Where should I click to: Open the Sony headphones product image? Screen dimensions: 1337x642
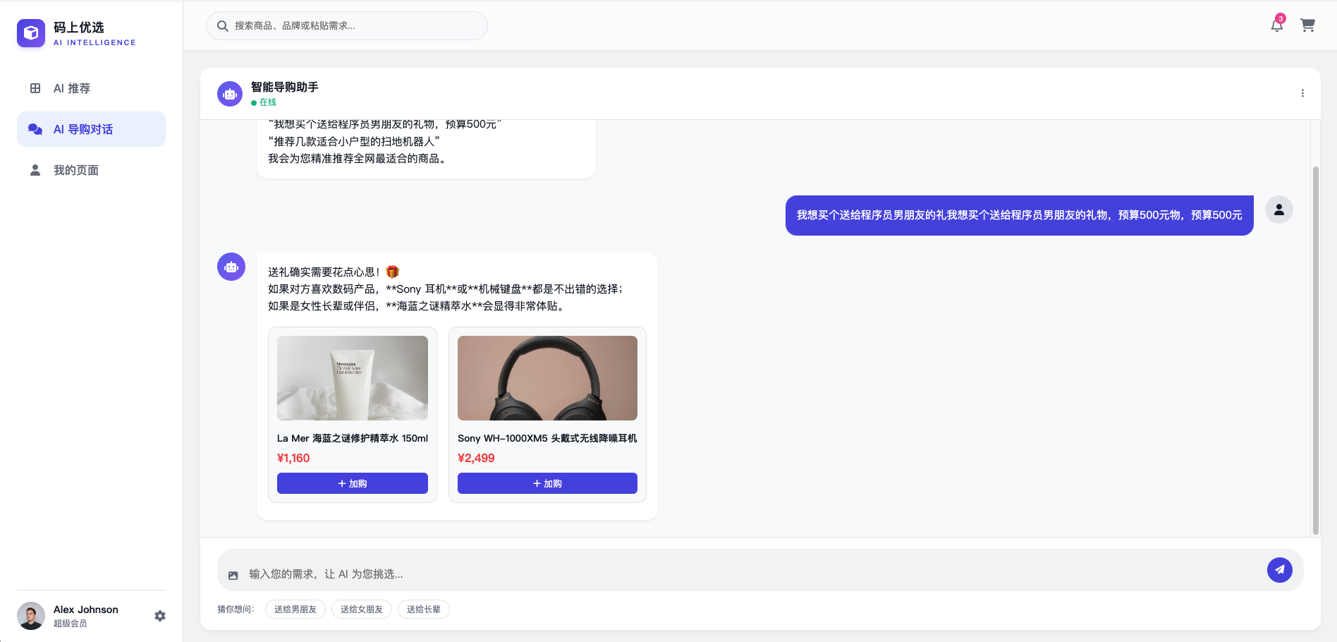pos(547,378)
